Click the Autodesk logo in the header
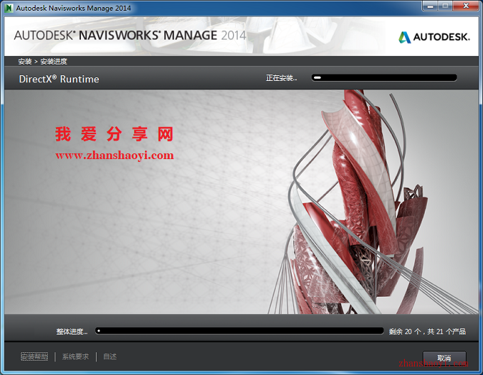The height and width of the screenshot is (375, 483). 434,37
